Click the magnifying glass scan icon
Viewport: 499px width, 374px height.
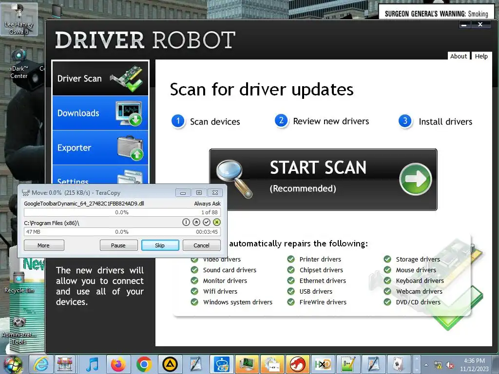click(x=234, y=179)
